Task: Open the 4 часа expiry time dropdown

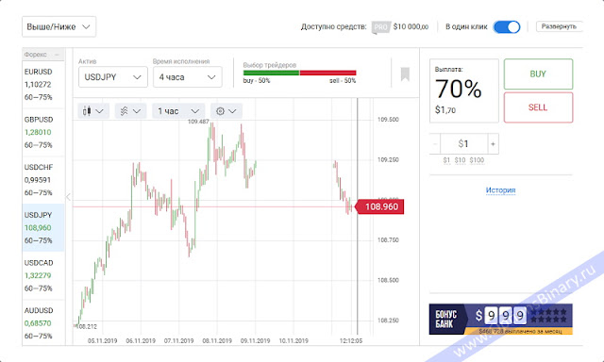Action: point(188,77)
